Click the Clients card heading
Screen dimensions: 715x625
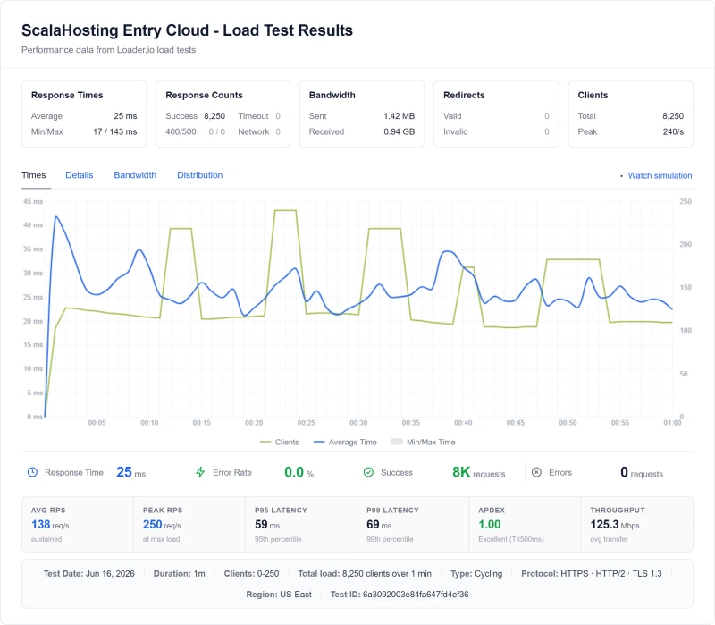coord(593,95)
